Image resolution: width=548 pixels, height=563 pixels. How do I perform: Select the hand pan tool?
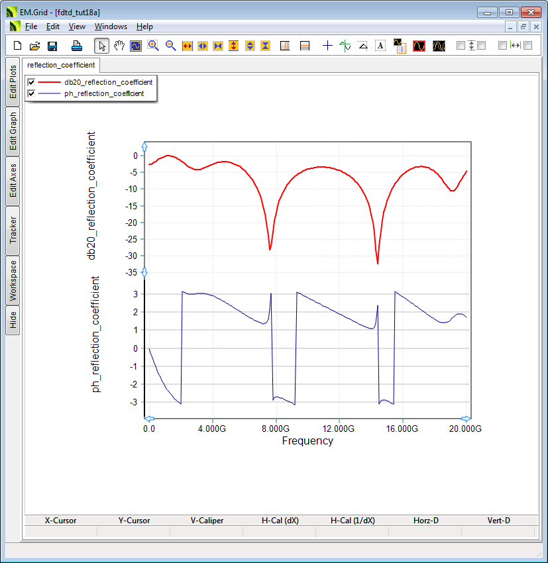pyautogui.click(x=119, y=46)
